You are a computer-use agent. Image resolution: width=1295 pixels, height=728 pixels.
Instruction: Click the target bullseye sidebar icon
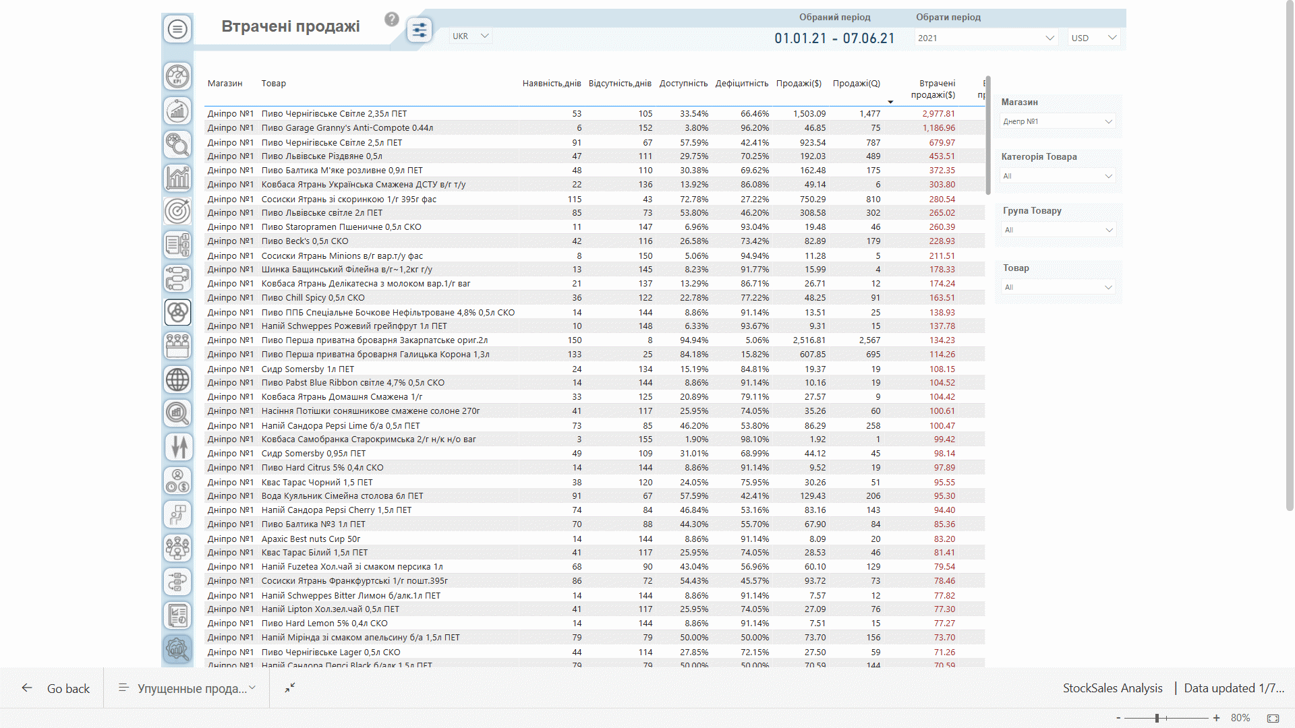(x=177, y=211)
